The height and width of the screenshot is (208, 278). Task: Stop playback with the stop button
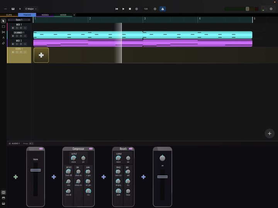coord(130,9)
